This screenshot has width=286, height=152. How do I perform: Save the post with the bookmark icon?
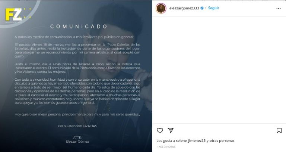pyautogui.click(x=279, y=130)
